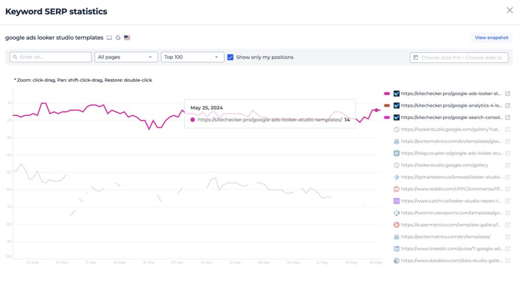Toggle blog.coupler.io series via its favicon
Screen dimensions: 520x286
point(396,153)
